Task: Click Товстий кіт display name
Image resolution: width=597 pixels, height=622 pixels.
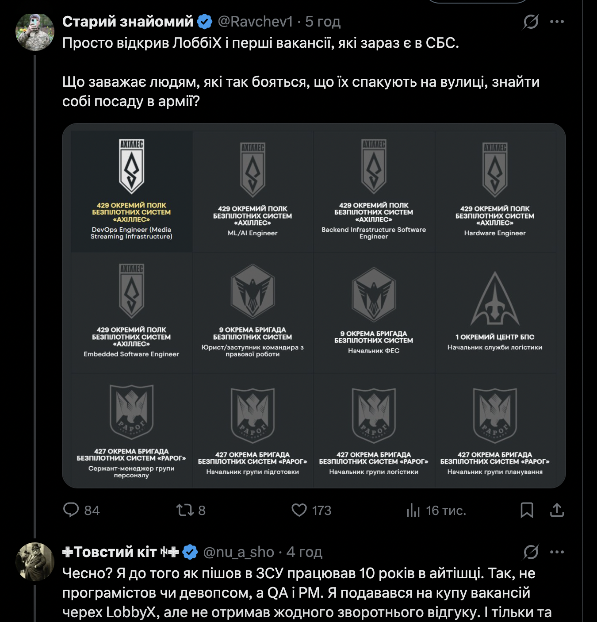Action: click(115, 552)
